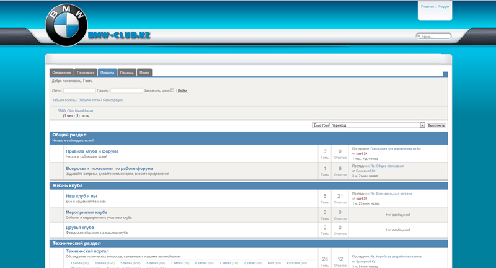Screen dimensions: 496x268
Task: Open the 8 series subforum link
Action: (x=201, y=263)
